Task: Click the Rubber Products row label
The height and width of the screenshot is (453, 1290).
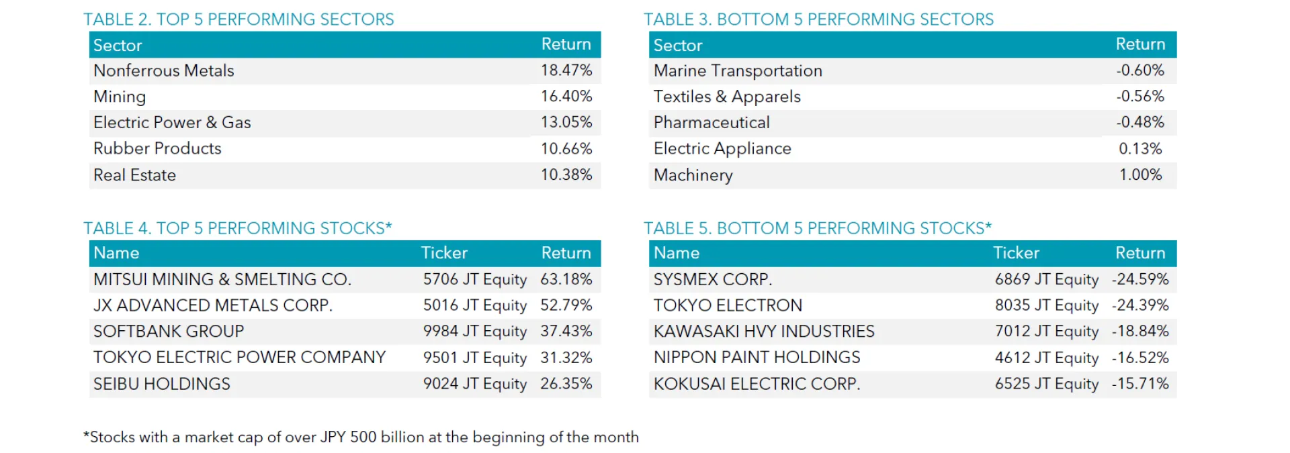Action: point(157,148)
